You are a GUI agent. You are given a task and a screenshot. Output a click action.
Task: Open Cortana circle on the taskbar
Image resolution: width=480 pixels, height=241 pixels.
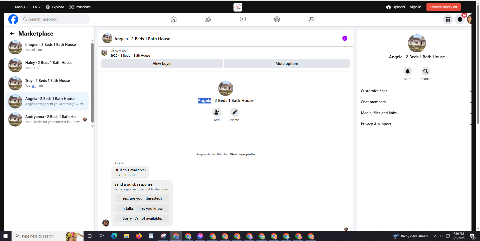(90, 236)
